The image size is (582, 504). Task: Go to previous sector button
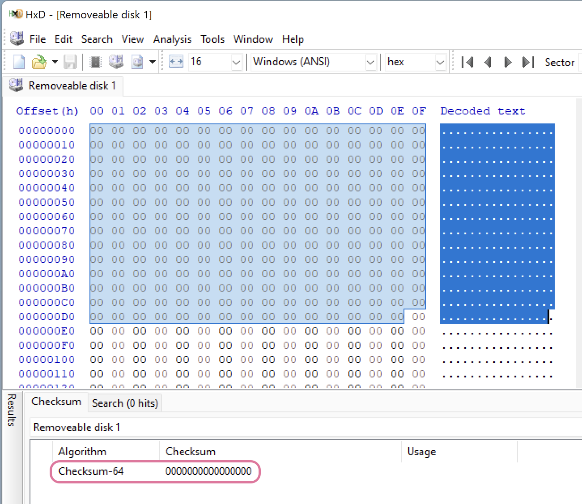tap(488, 62)
